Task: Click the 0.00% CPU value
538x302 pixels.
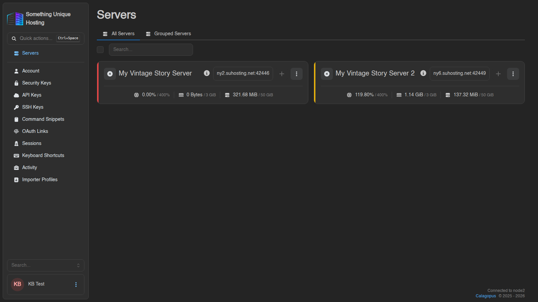Action: tap(149, 95)
